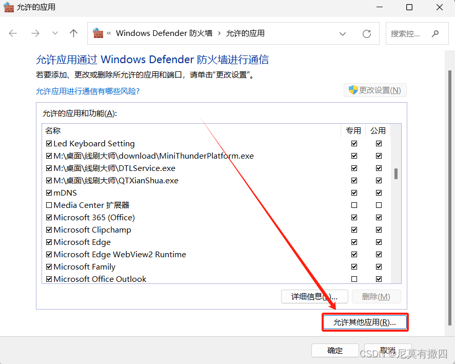
Task: Click the Back navigation arrow
Action: click(x=13, y=33)
